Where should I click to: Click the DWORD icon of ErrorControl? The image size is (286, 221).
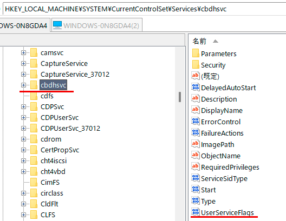pyautogui.click(x=196, y=122)
